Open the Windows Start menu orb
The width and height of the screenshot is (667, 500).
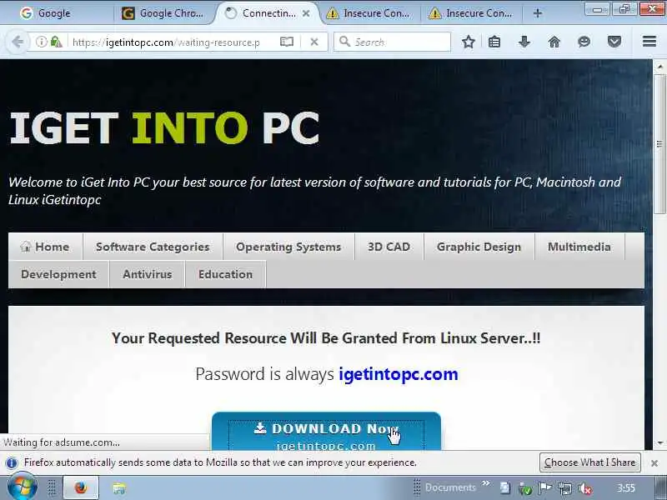point(23,487)
